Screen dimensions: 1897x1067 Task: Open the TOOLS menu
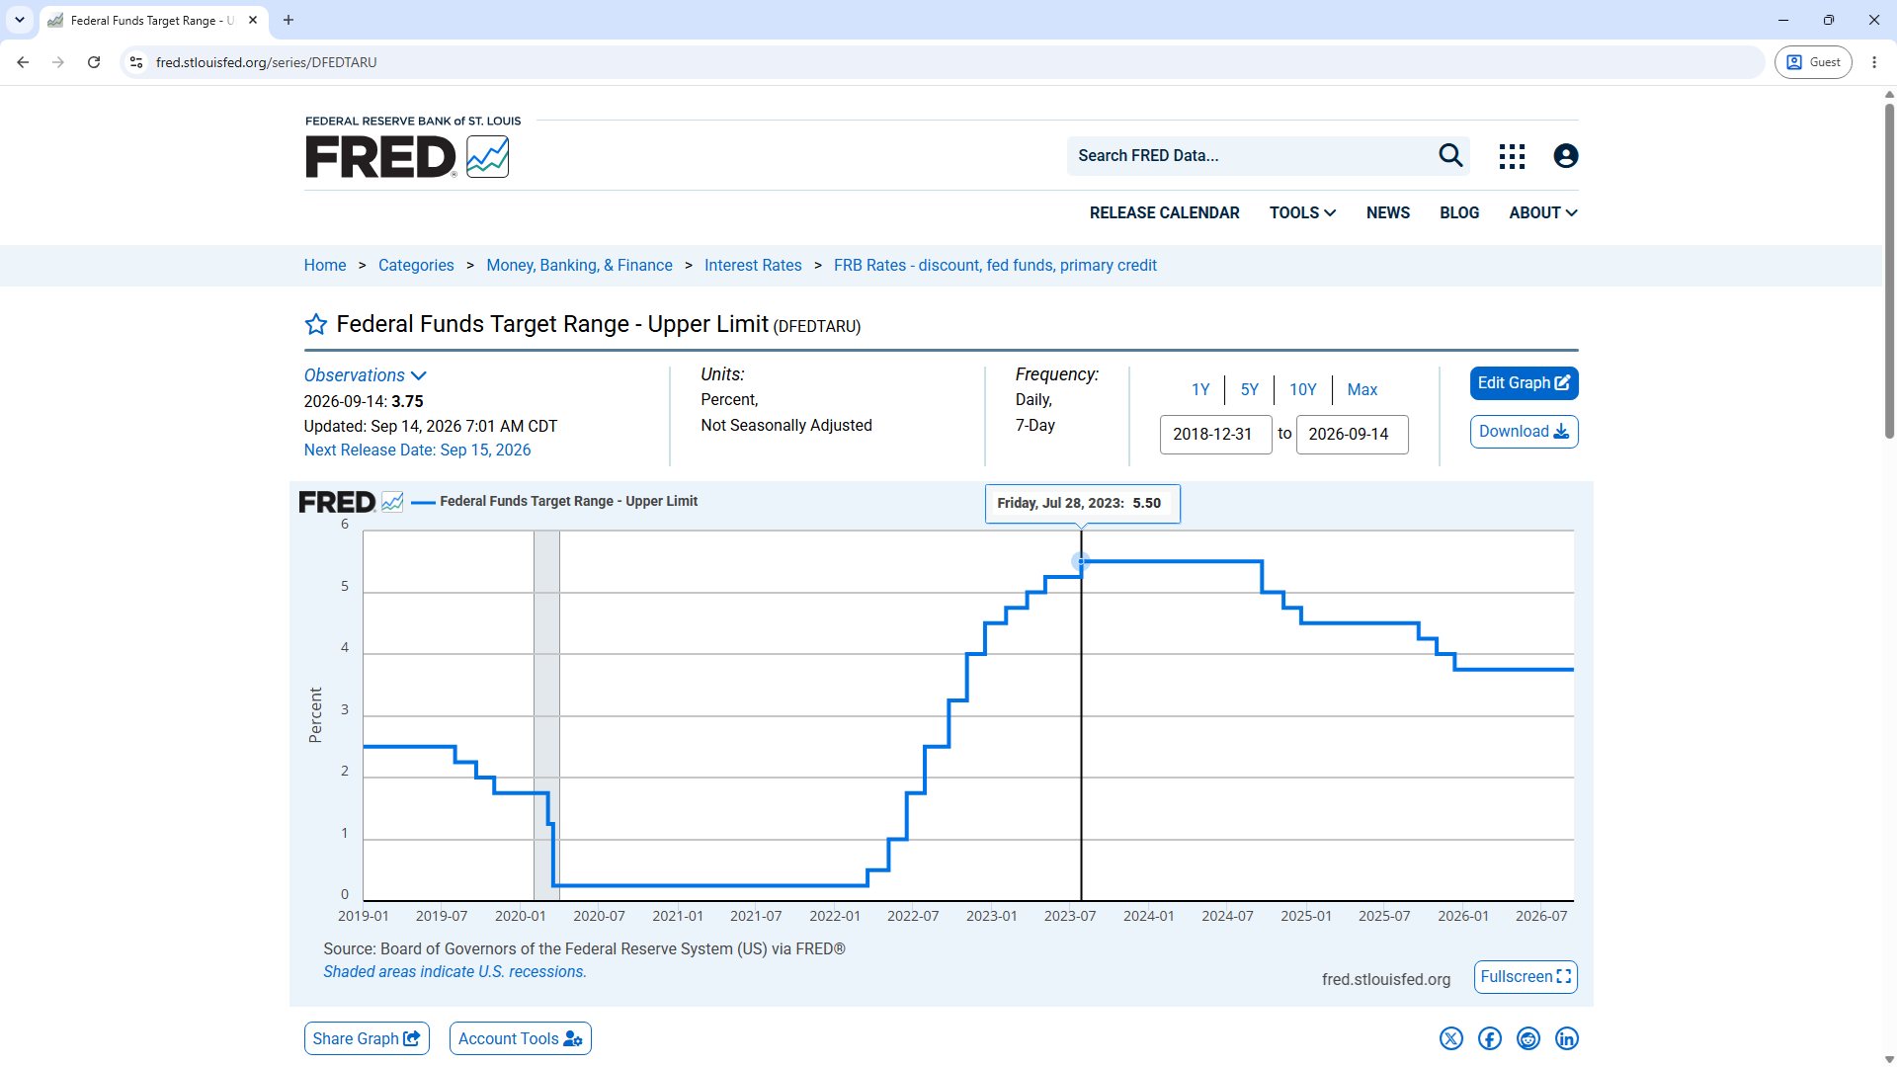[1302, 212]
